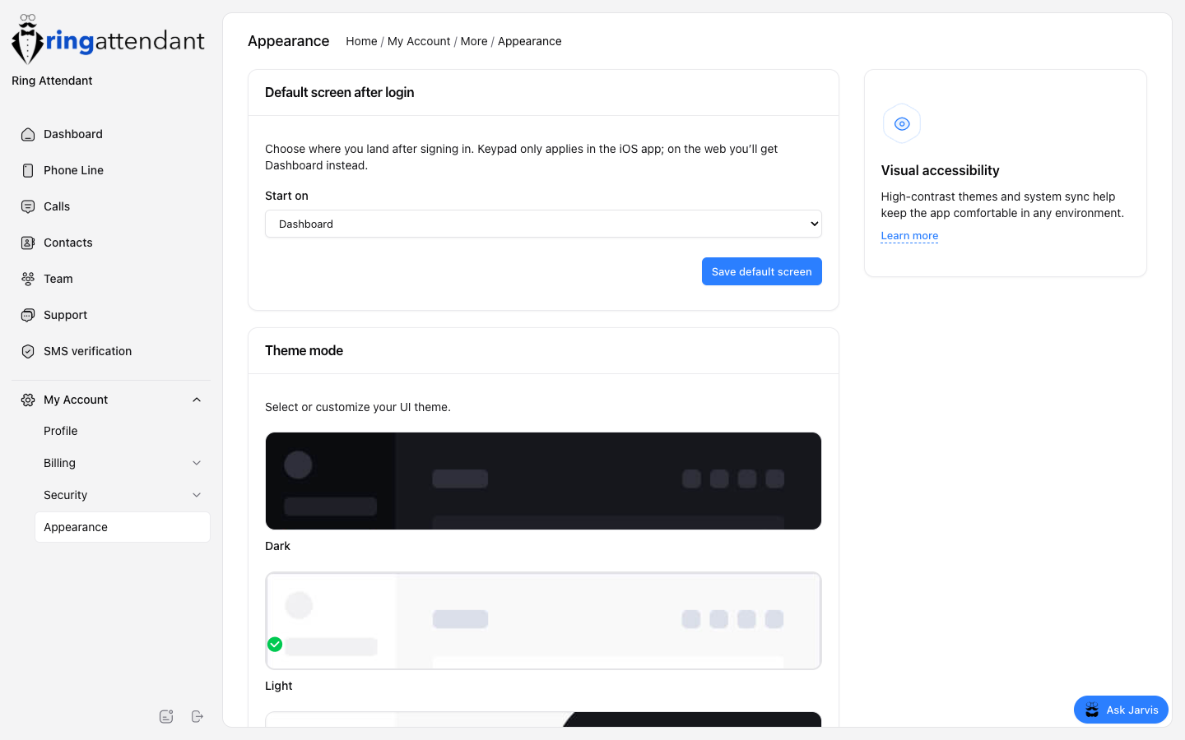Click the My Account label
The width and height of the screenshot is (1185, 740).
tap(76, 400)
